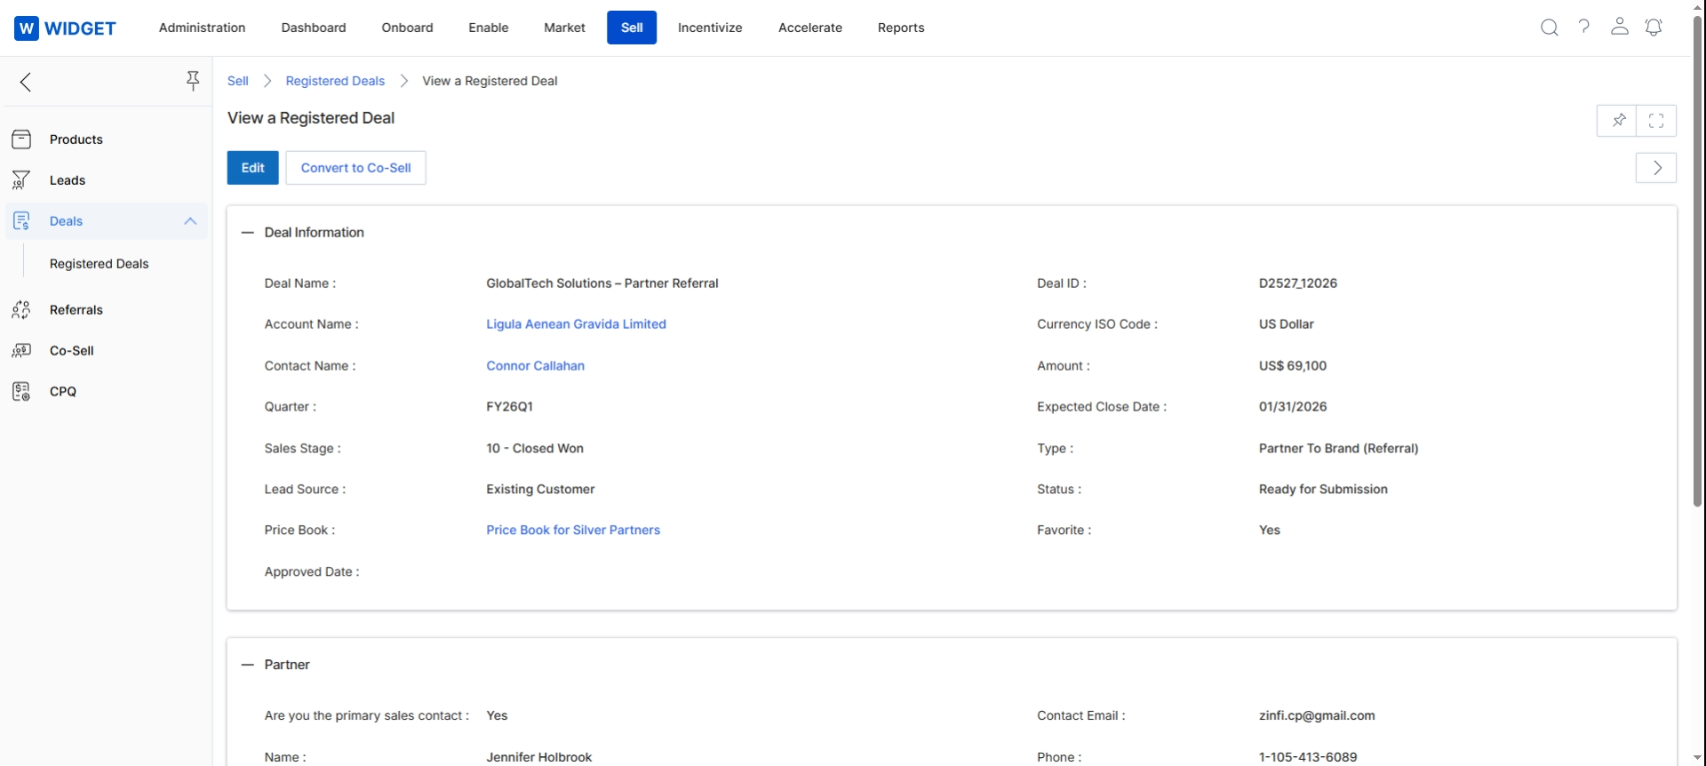Select CPQ in sidebar
Screen dimensions: 1706x766
click(x=63, y=392)
